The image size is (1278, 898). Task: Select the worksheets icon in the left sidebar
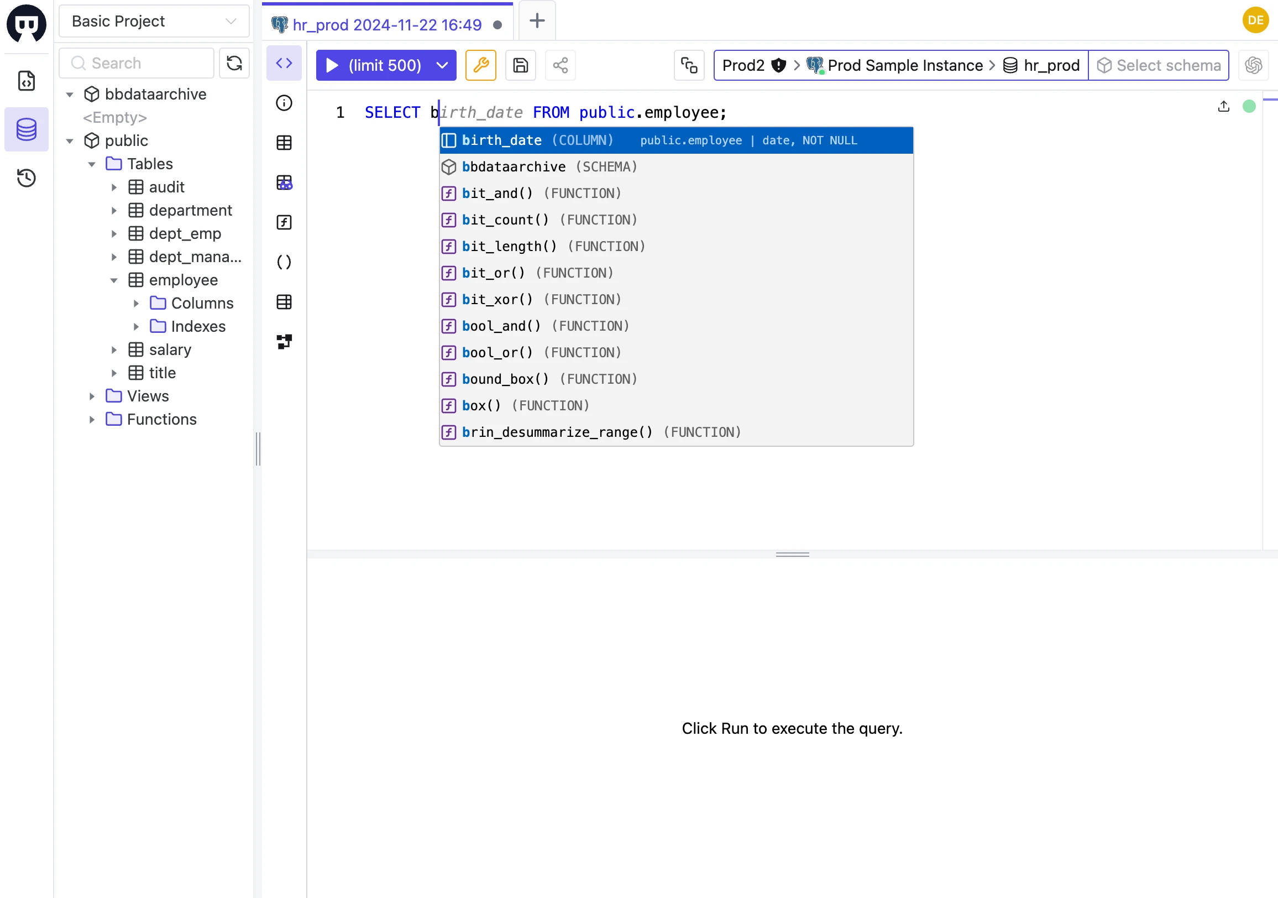tap(27, 81)
